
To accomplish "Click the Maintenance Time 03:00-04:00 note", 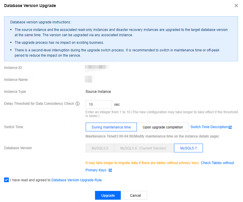I will click(x=152, y=136).
